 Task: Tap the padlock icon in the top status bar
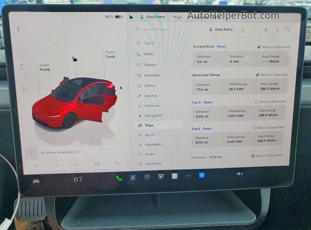[x=131, y=17]
